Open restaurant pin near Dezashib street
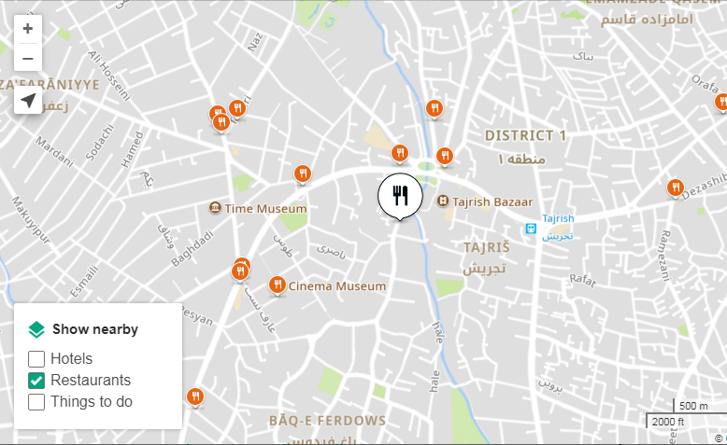The image size is (727, 445). coord(676,188)
